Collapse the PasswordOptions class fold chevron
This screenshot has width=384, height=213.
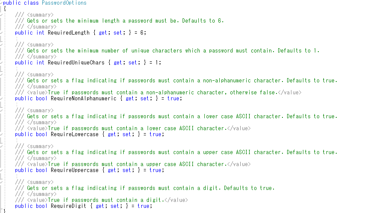coord(1,3)
